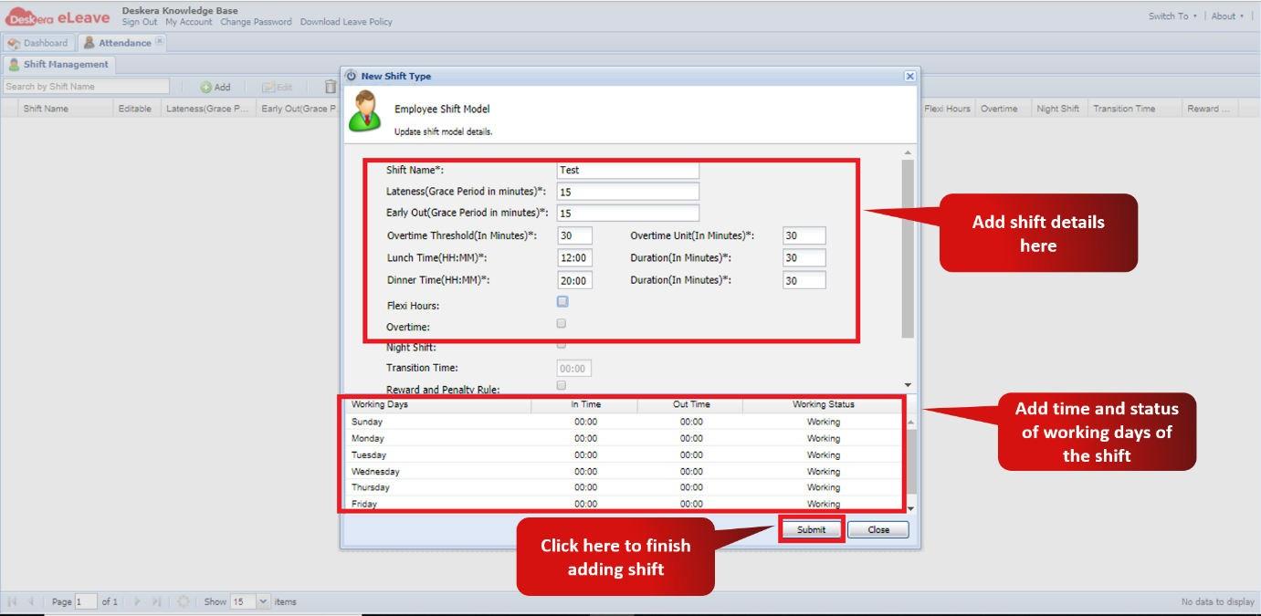Open the Download Leave Policy link
Screen dimensions: 1261x616
(345, 22)
